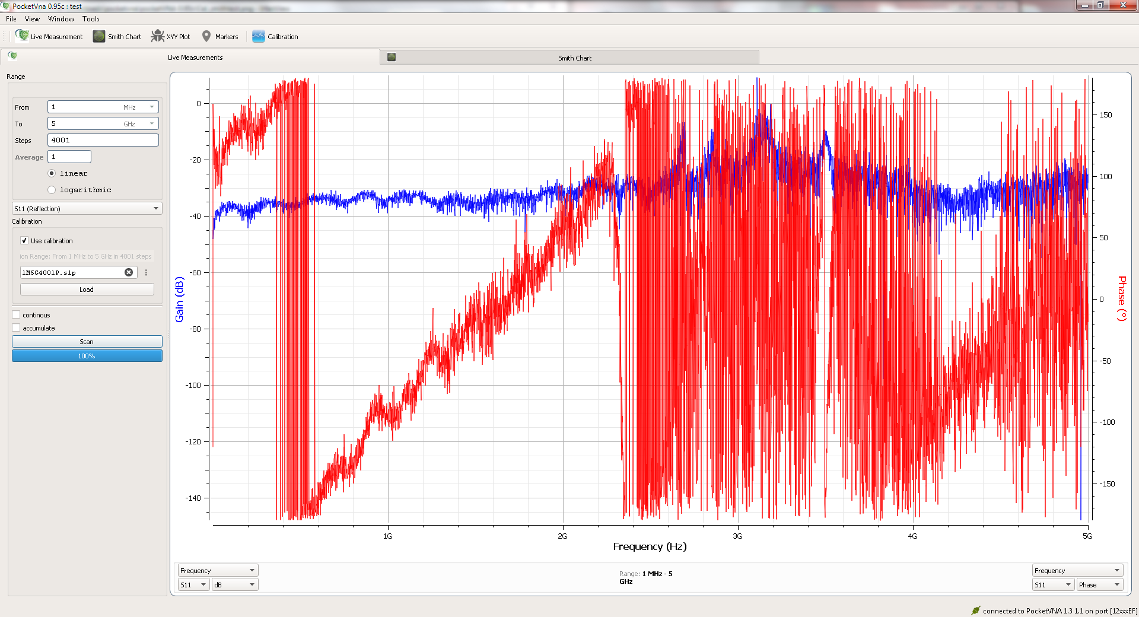Click the connected to PocketVNA status text
The width and height of the screenshot is (1139, 617).
1060,611
